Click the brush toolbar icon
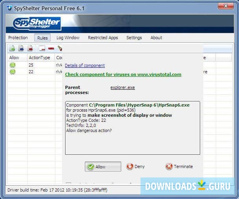This screenshot has width=239, height=199. tap(60, 48)
